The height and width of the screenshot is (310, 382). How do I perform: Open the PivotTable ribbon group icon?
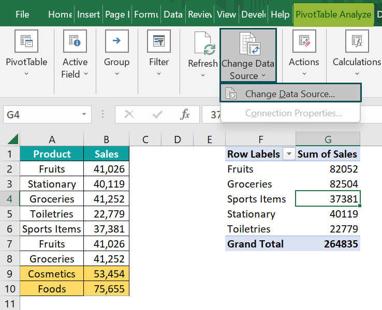point(26,41)
